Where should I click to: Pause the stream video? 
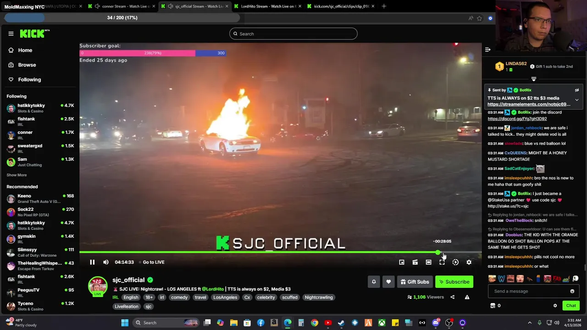point(92,262)
